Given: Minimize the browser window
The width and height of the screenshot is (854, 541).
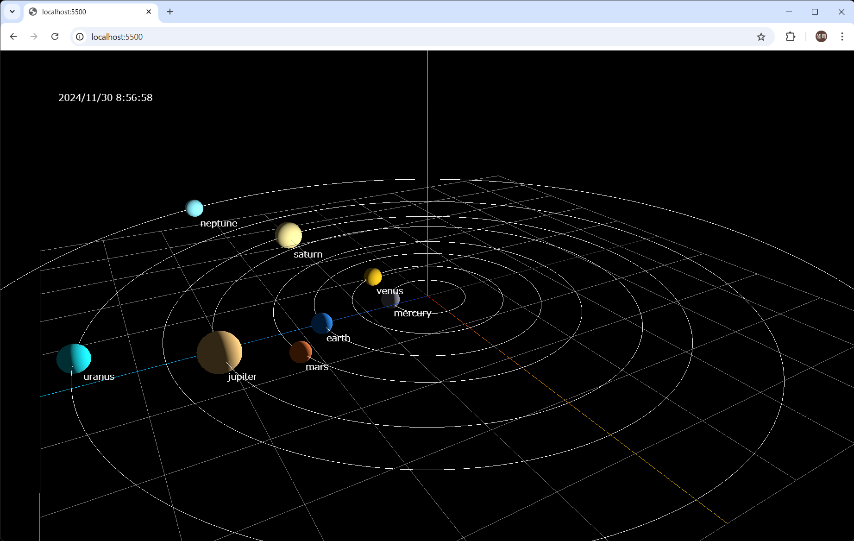Looking at the screenshot, I should pyautogui.click(x=789, y=12).
